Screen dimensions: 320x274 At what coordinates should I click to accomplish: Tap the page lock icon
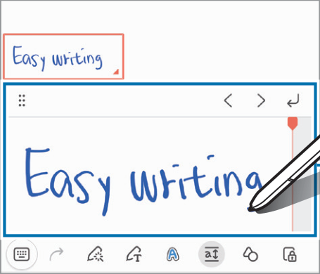pyautogui.click(x=290, y=254)
